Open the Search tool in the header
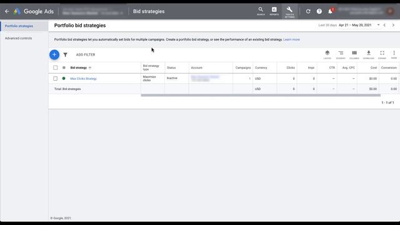 [x=261, y=11]
